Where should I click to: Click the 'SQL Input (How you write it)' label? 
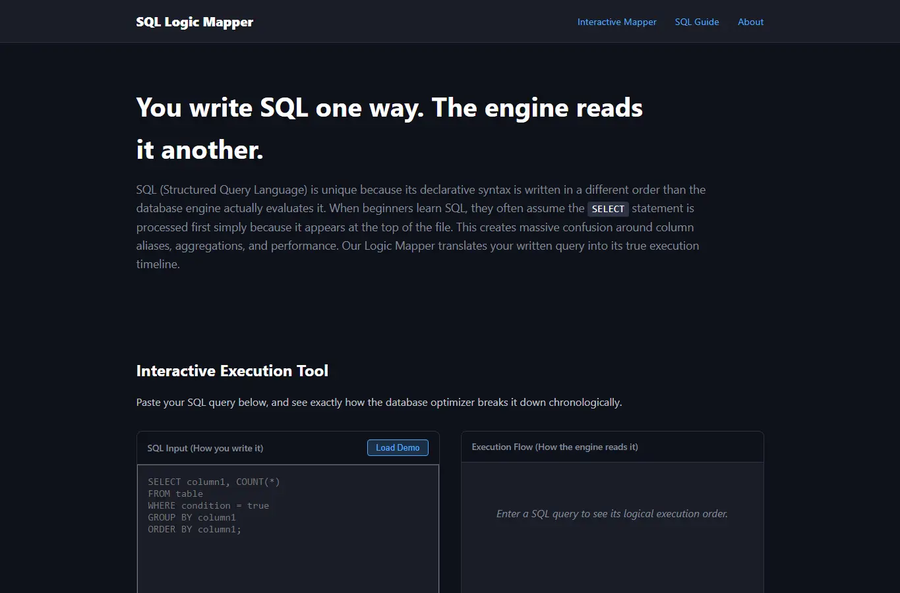pos(205,448)
